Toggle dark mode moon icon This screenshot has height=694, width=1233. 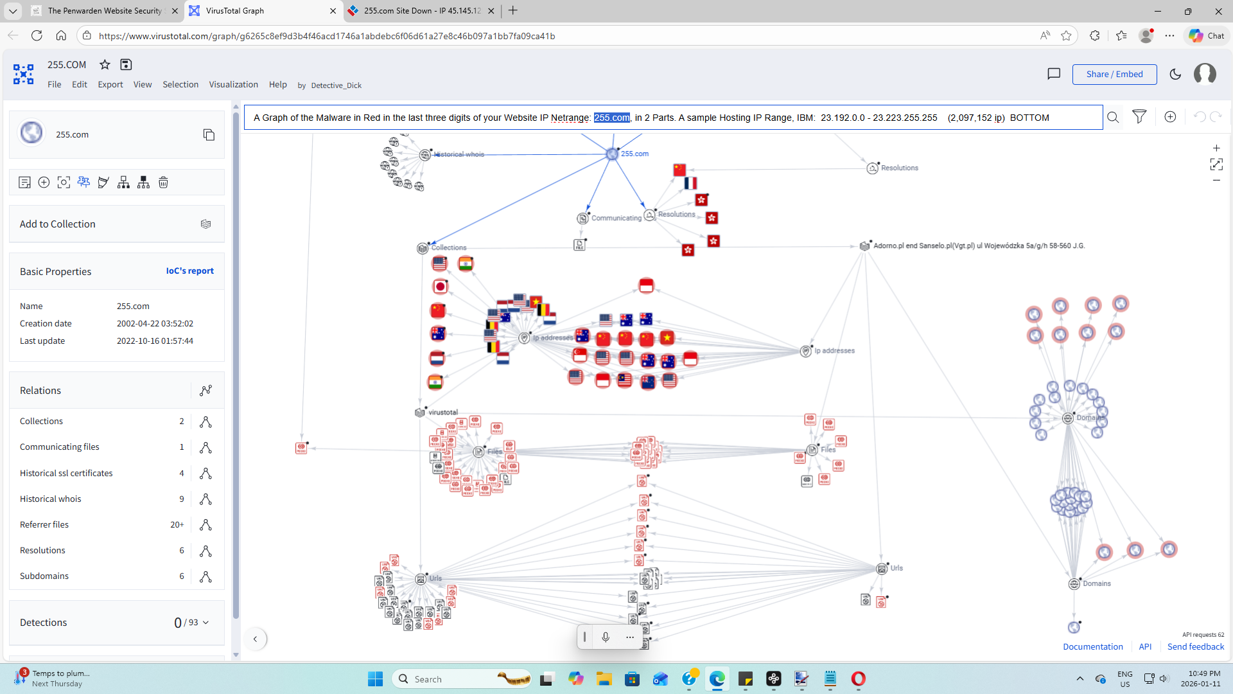pos(1175,74)
